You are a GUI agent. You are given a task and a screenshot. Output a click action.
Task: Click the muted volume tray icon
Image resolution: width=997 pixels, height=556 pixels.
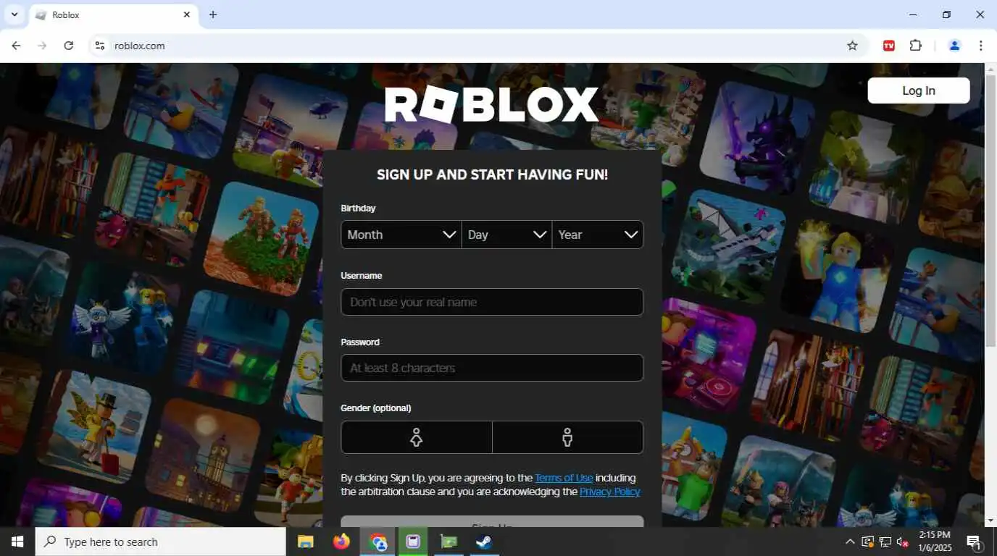tap(903, 542)
